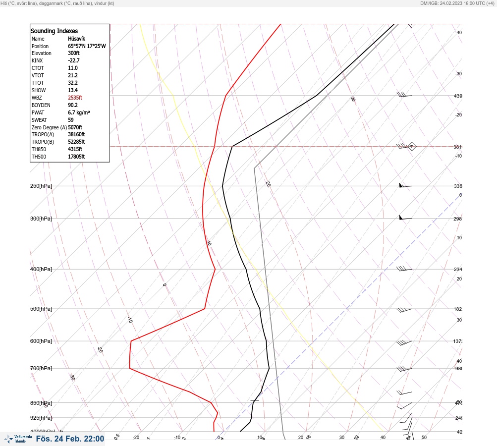Click the '925[hPa]' pressure label

pyautogui.click(x=41, y=418)
